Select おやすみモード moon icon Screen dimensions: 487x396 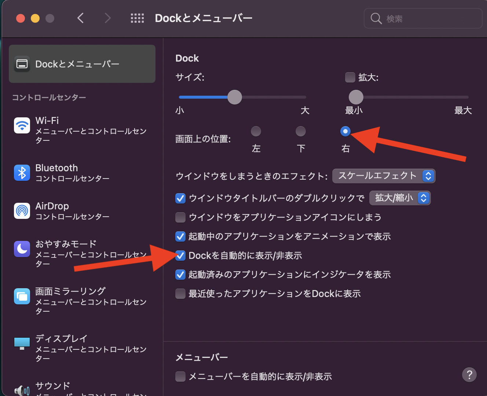(22, 249)
